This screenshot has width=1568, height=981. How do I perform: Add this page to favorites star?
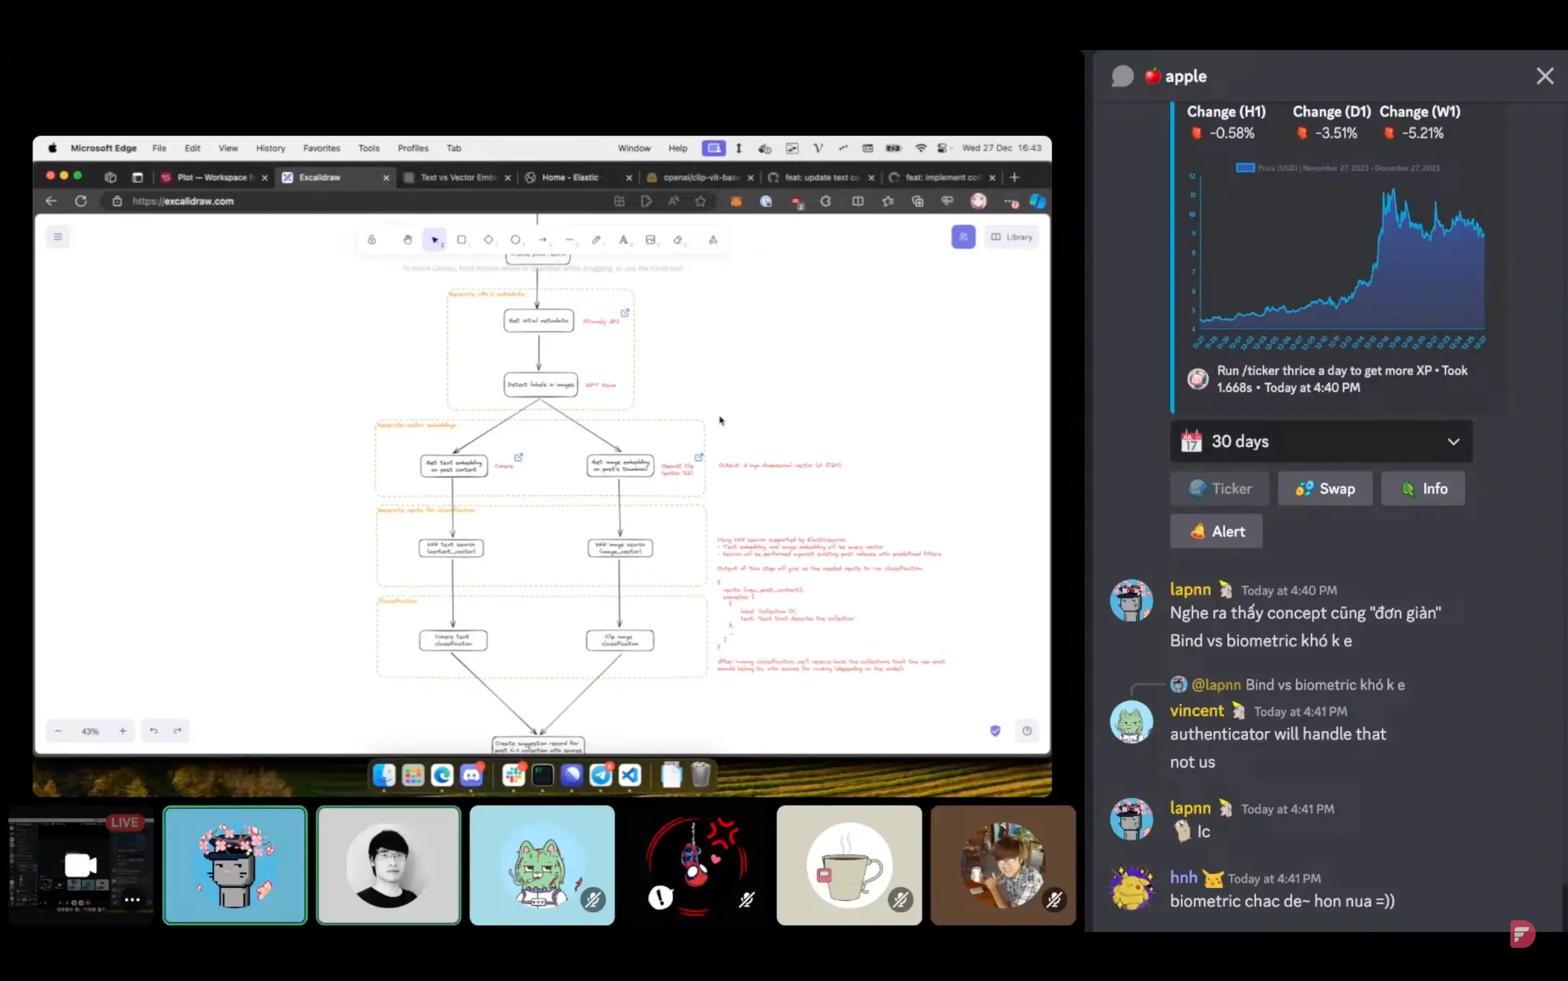[700, 201]
